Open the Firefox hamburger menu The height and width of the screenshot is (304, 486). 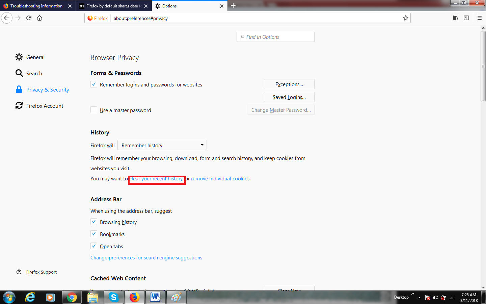pyautogui.click(x=480, y=18)
